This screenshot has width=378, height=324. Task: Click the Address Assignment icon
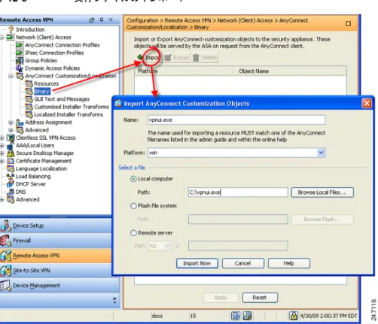[x=20, y=123]
